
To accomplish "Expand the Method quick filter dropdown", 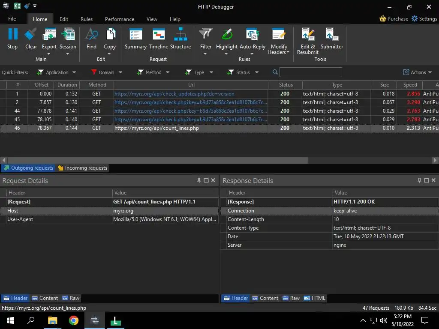I will [168, 72].
